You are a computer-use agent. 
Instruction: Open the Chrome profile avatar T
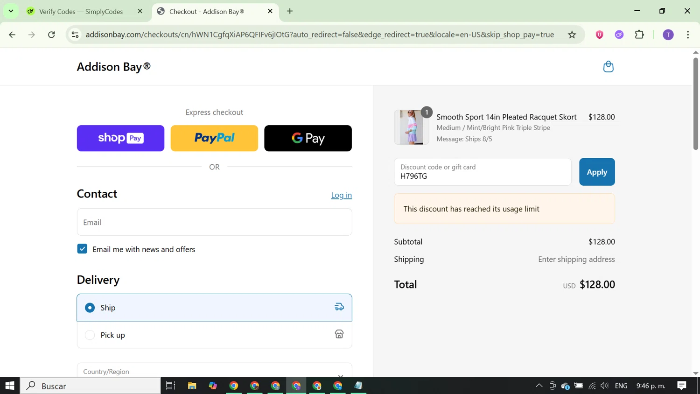[668, 35]
